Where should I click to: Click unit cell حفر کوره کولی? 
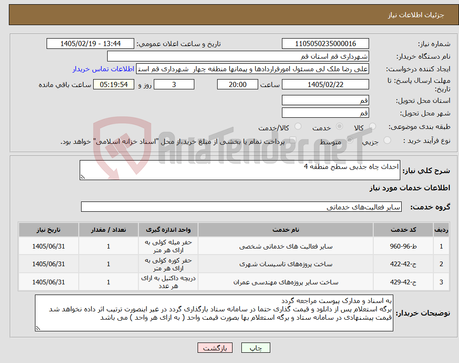click(168, 264)
